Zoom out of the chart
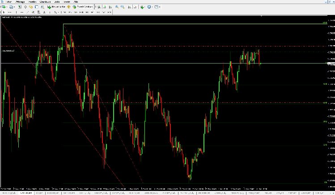 click(123, 7)
